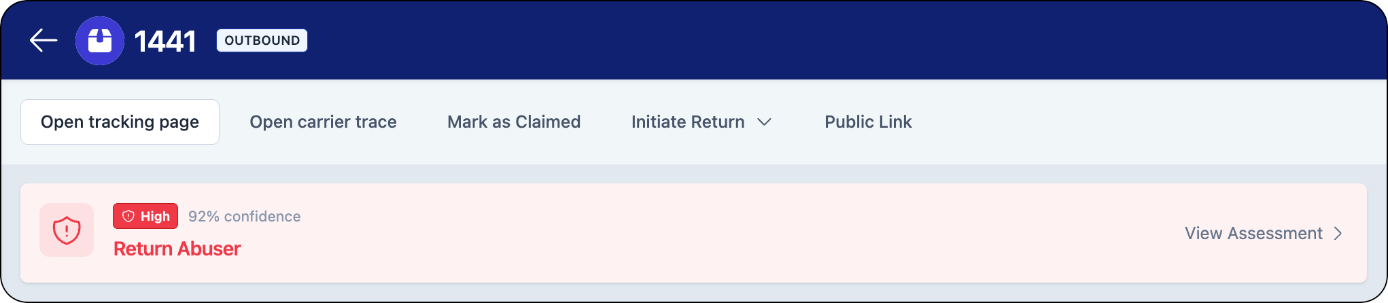Screen dimensions: 1388x303
Task: Expand the Initiate Return dropdown arrow
Action: pos(764,122)
